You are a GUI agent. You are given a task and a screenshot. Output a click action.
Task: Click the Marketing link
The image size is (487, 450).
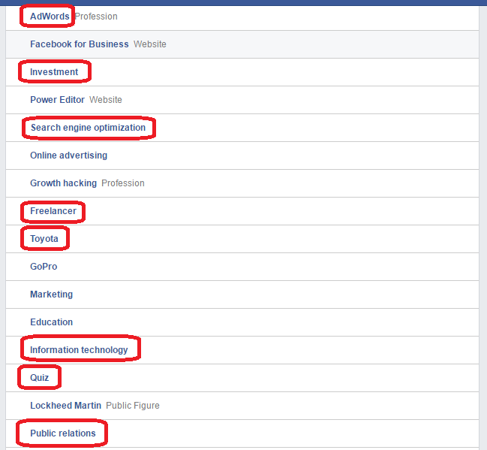click(x=51, y=294)
